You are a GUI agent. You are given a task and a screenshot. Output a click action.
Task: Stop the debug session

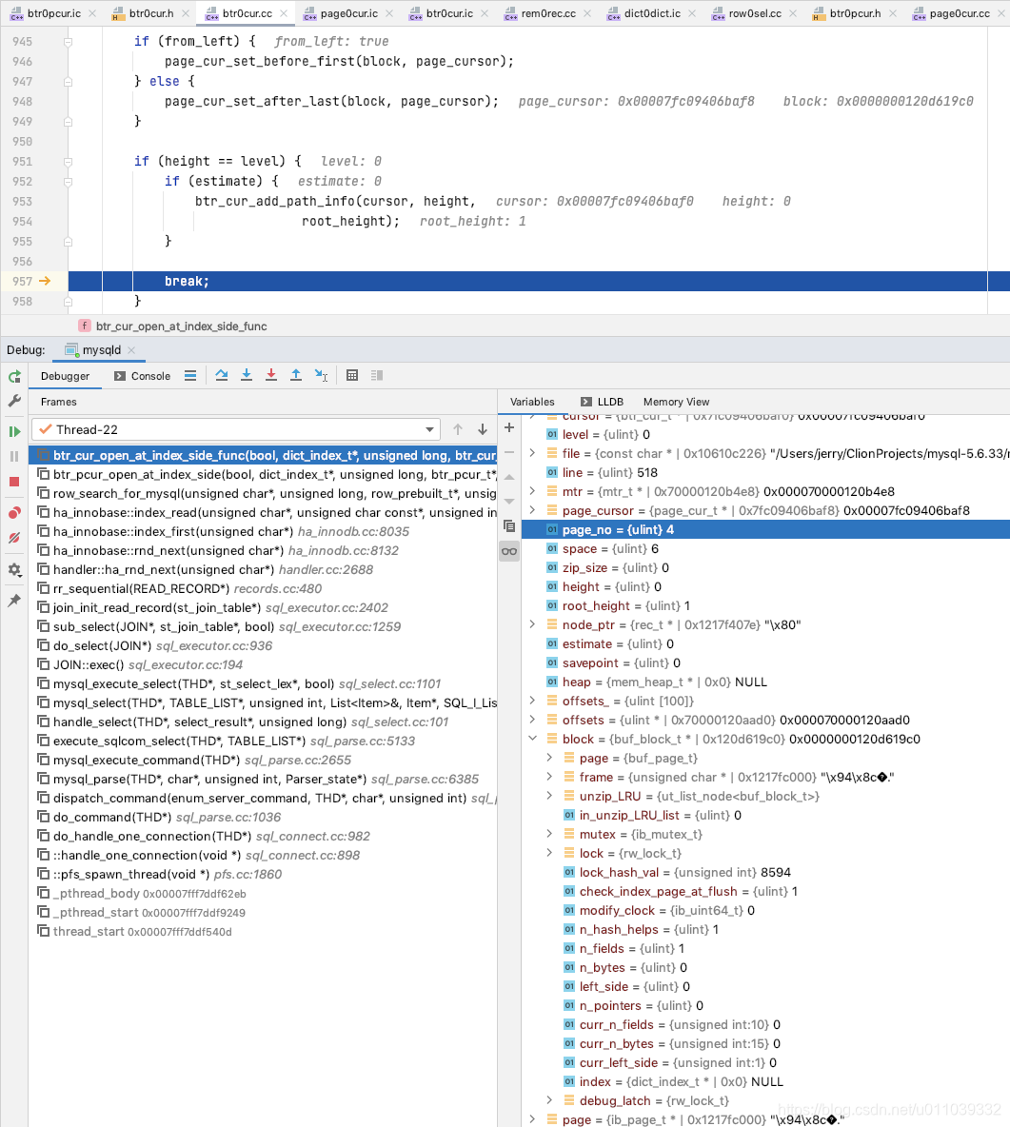14,482
